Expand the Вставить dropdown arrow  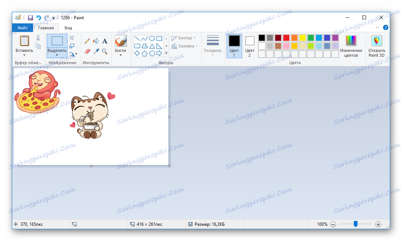coord(24,55)
